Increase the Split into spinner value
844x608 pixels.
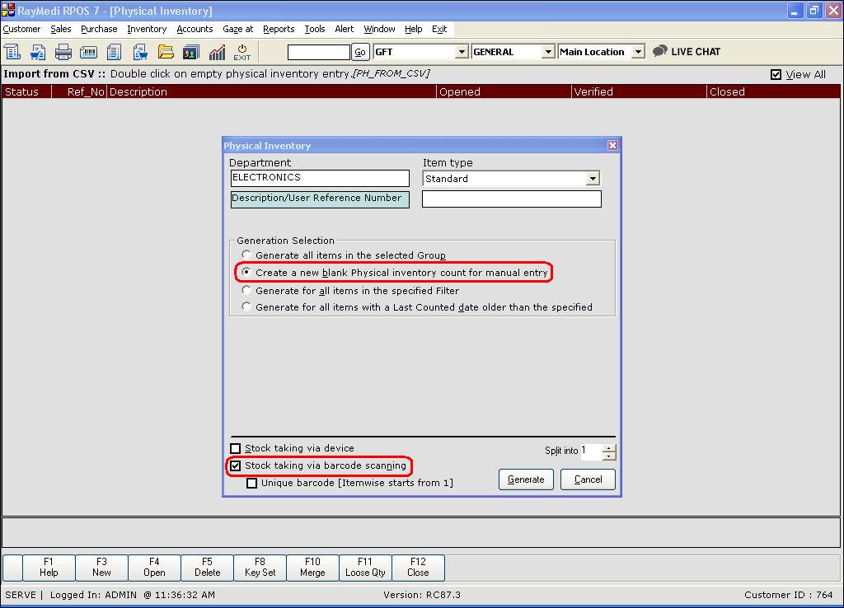pyautogui.click(x=609, y=448)
